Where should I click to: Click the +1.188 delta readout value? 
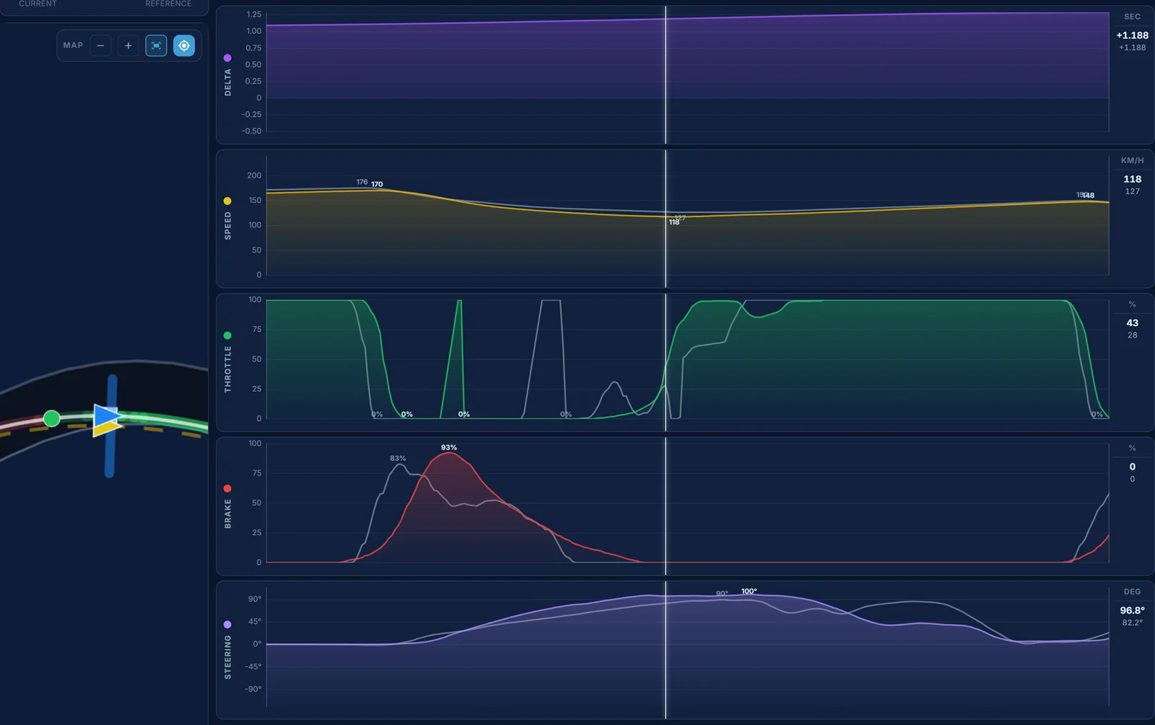[x=1132, y=35]
